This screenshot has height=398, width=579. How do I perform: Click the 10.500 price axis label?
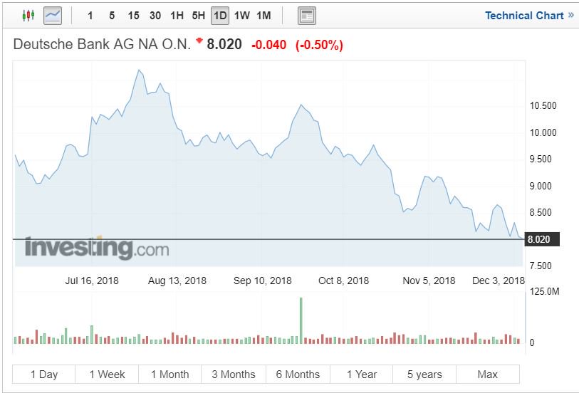coord(543,105)
